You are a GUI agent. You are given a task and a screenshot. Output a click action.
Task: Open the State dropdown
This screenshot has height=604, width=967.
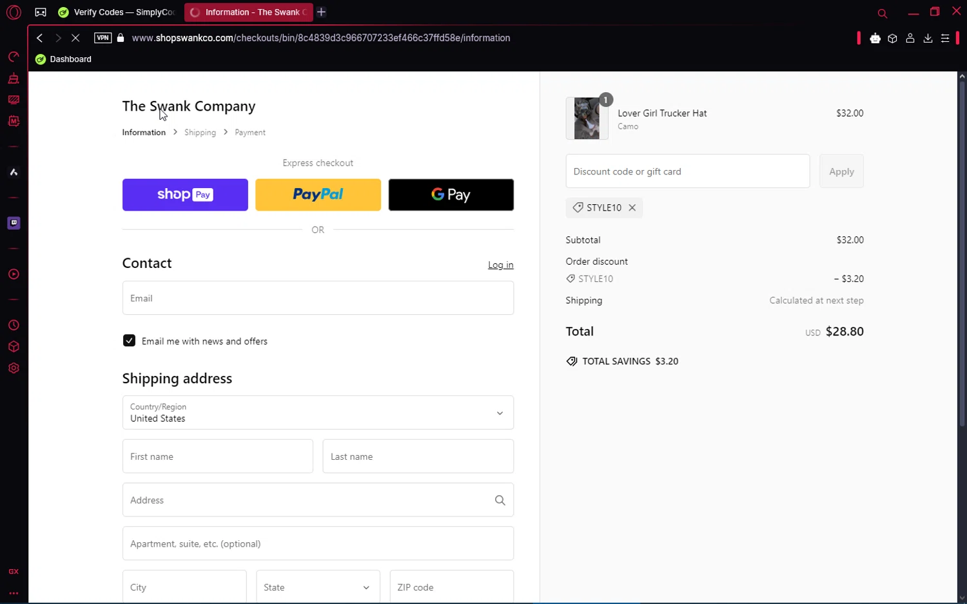318,587
